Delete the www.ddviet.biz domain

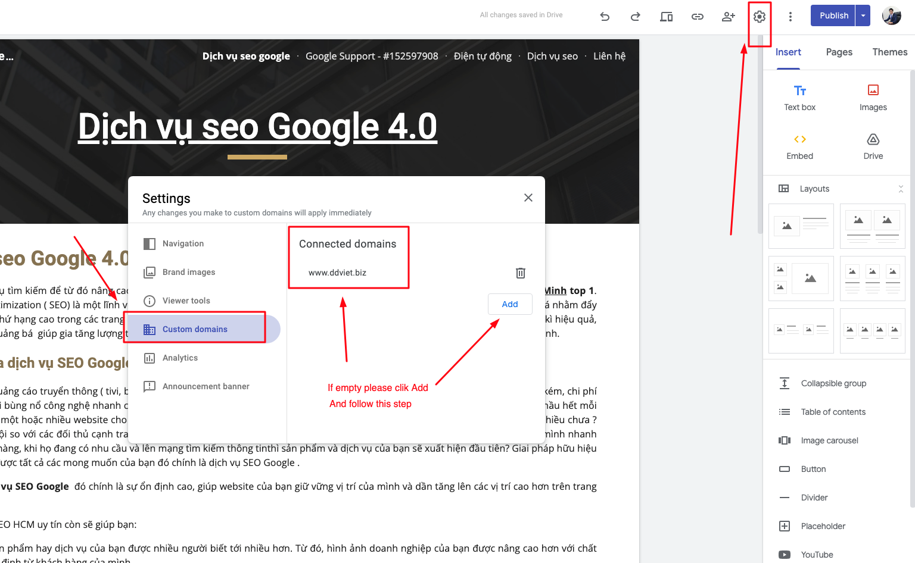point(521,273)
